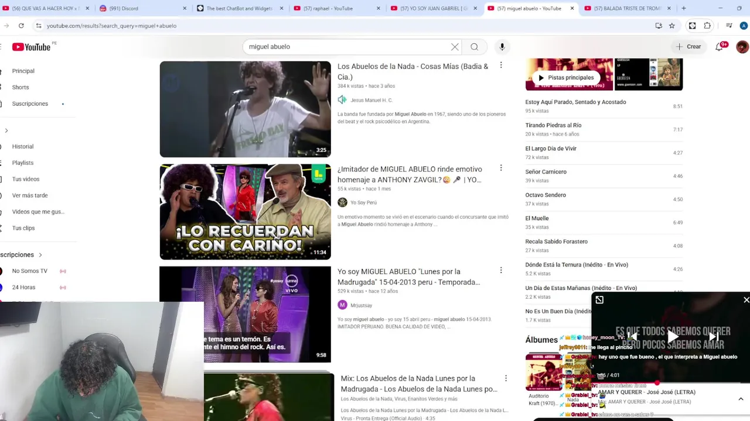The image size is (750, 421).
Task: Open options menu for Yo soy MIGUEL ABUELO video
Action: [x=501, y=270]
